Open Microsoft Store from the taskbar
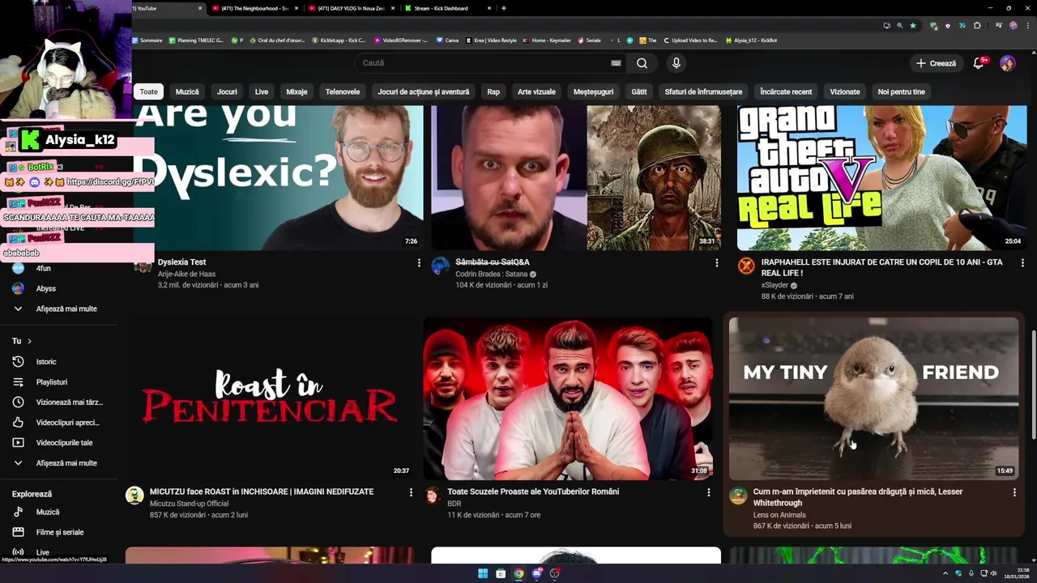Screen dimensions: 1037x583 [501, 573]
